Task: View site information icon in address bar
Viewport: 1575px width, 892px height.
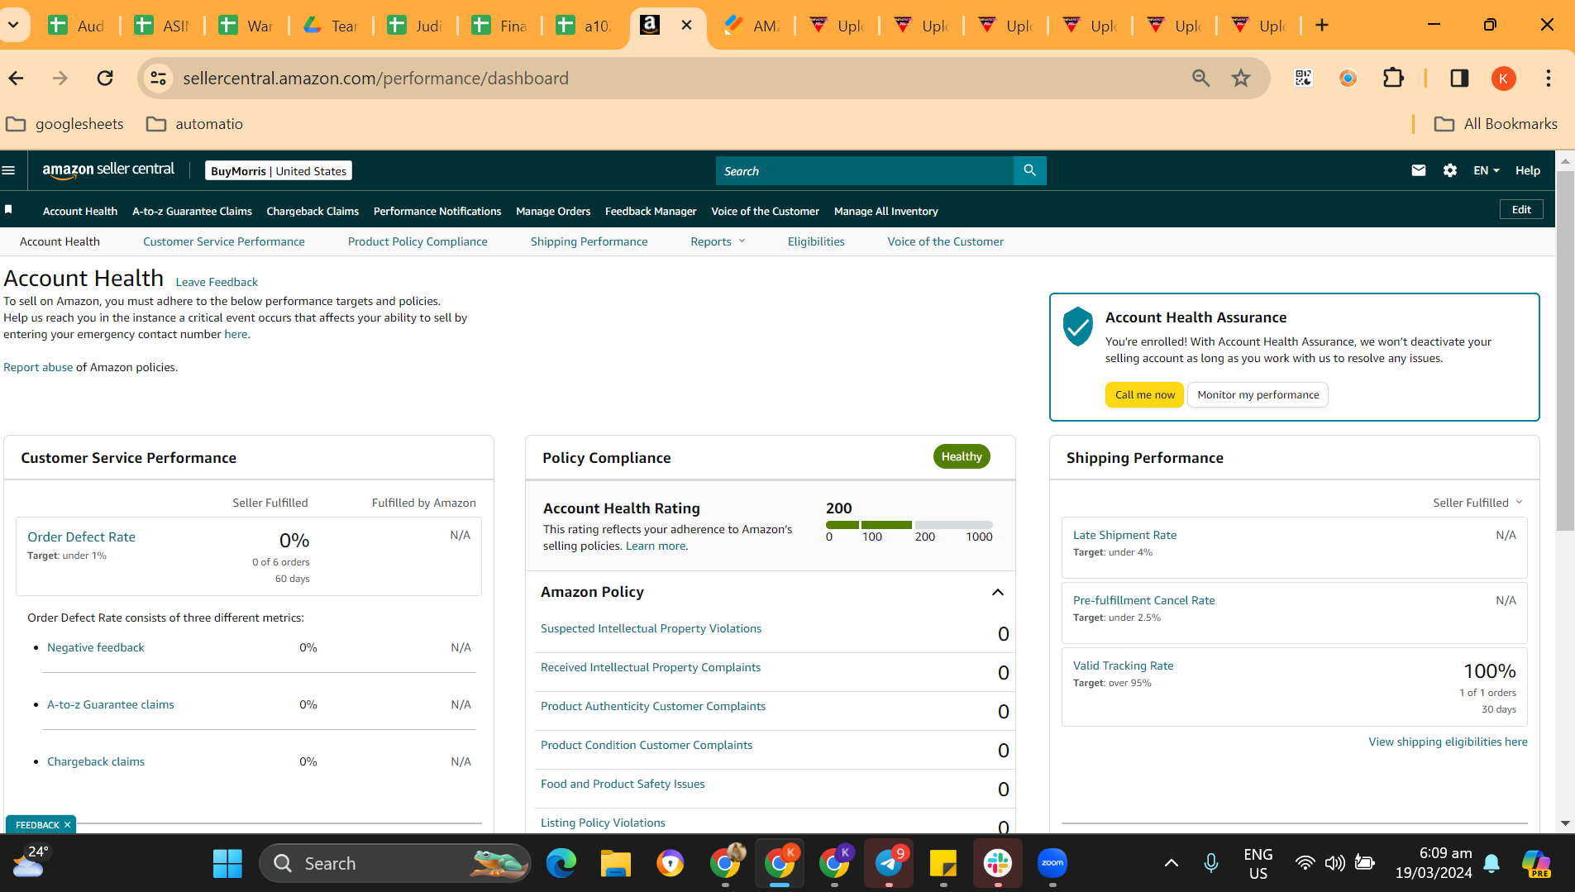Action: 157,78
